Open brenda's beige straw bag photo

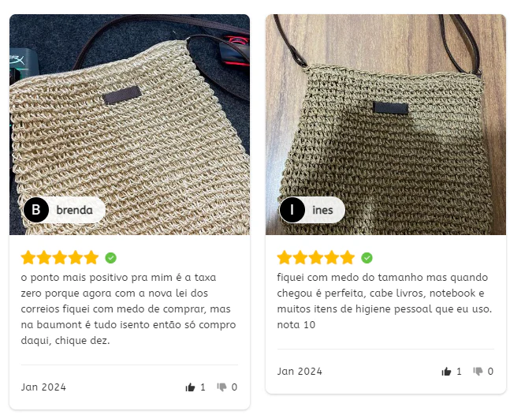click(130, 125)
